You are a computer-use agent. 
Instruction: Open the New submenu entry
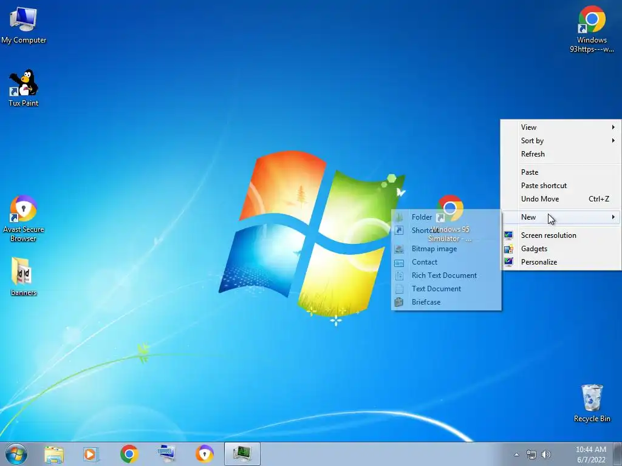coord(561,217)
